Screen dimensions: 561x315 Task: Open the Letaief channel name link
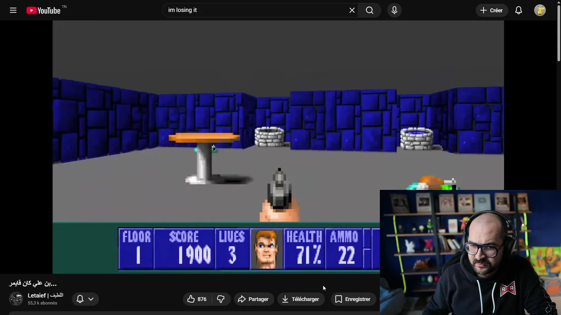coord(45,295)
